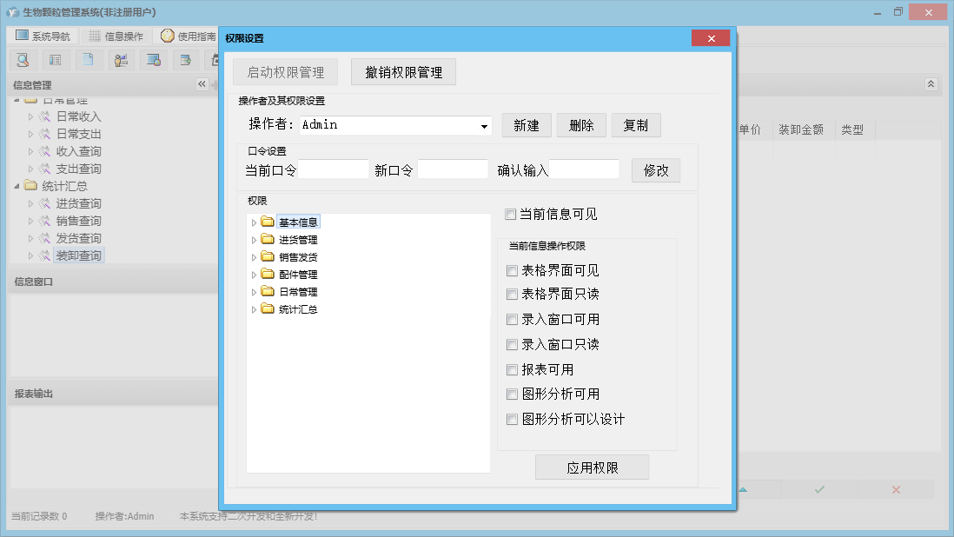The height and width of the screenshot is (537, 954).
Task: Click the list-view icon in the toolbar
Action: pyautogui.click(x=56, y=60)
